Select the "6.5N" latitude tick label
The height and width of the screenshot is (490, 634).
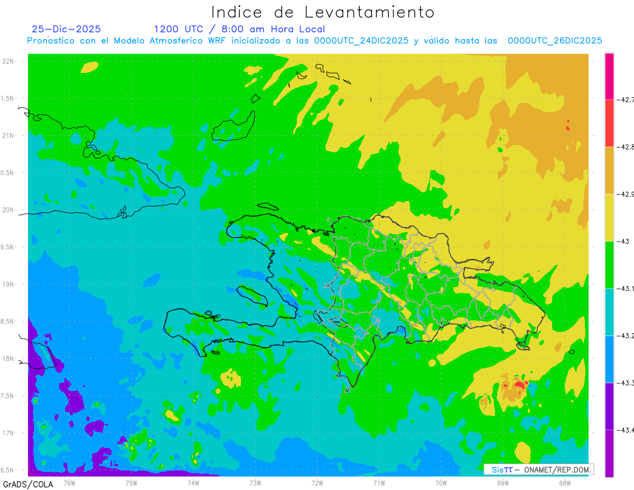(x=8, y=470)
